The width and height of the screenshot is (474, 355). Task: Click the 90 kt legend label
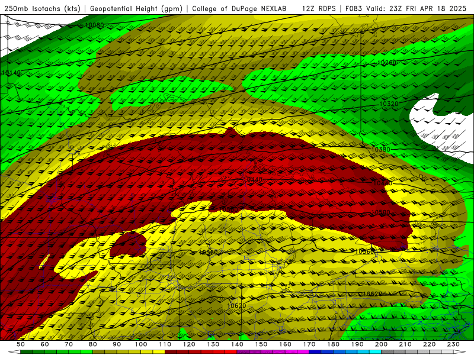coord(117,344)
